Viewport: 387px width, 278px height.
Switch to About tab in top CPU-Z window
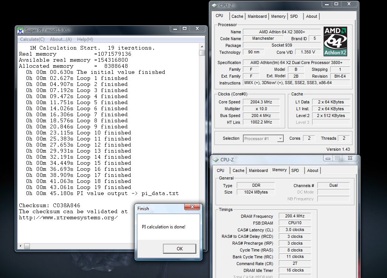pos(311,16)
